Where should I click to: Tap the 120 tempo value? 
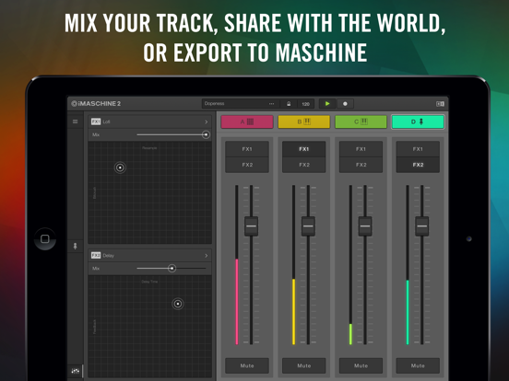tap(306, 104)
